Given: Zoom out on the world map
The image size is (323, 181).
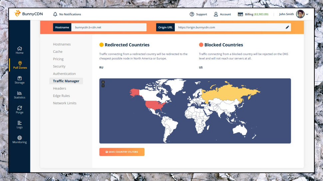Looking at the screenshot, I should (x=103, y=86).
